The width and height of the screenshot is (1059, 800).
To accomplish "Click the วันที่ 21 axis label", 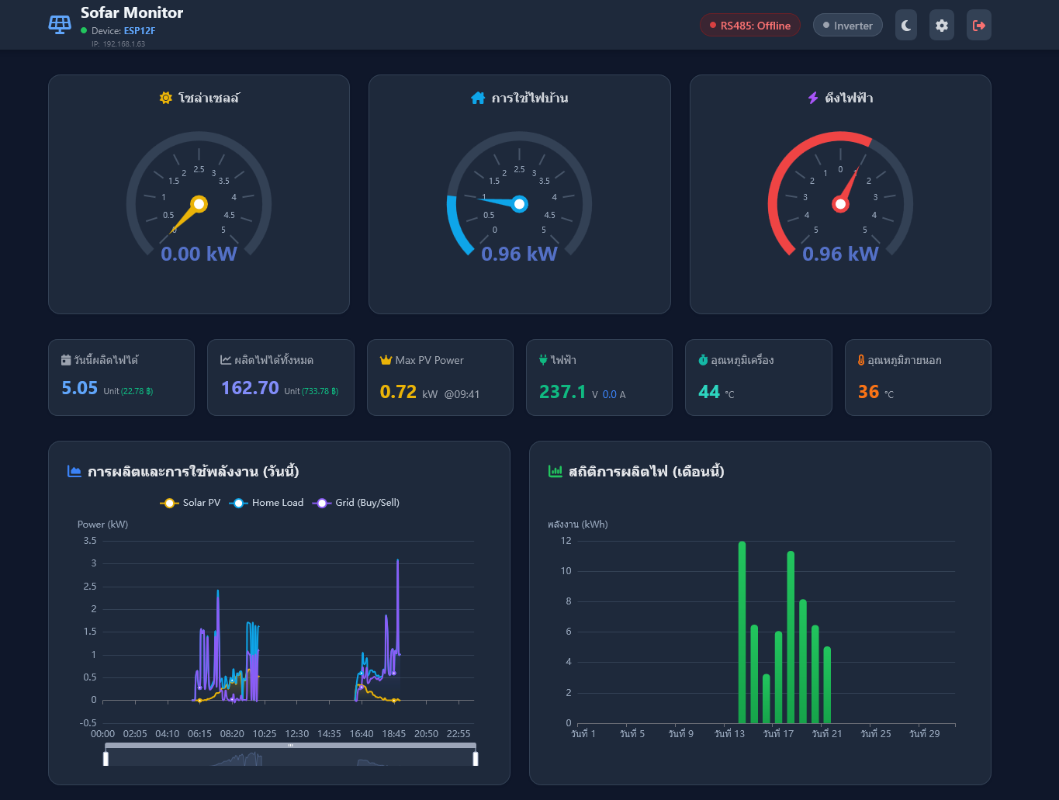I will (x=827, y=733).
